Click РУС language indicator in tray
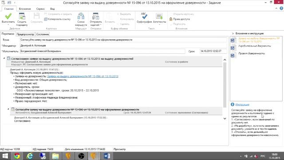284x160 pixels. tap(263, 156)
